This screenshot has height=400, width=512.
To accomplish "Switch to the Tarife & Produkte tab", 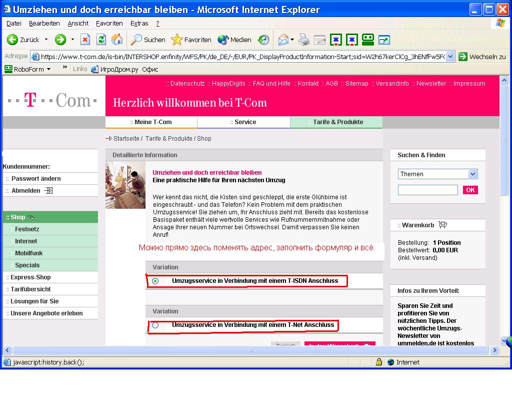I will [x=336, y=122].
